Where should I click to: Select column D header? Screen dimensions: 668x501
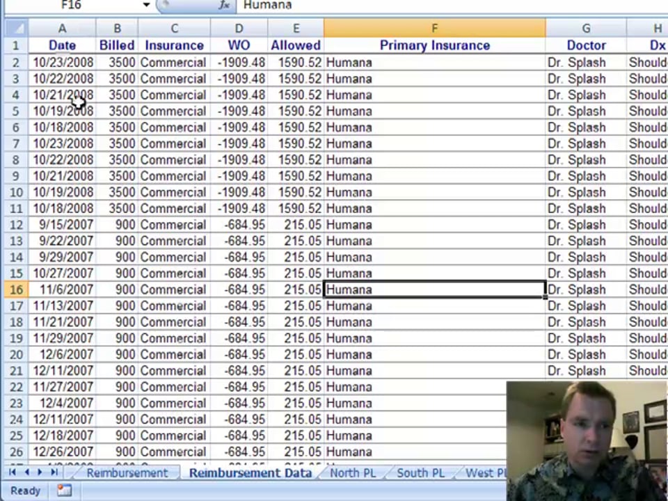click(239, 28)
